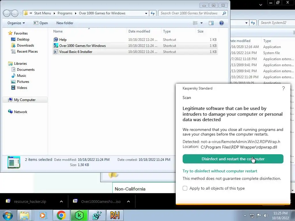Click the Back navigation arrow in Explorer

[7, 13]
